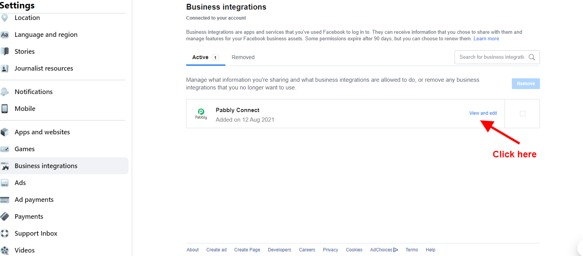Click the Games controller icon
Image resolution: width=583 pixels, height=256 pixels.
pos(5,149)
